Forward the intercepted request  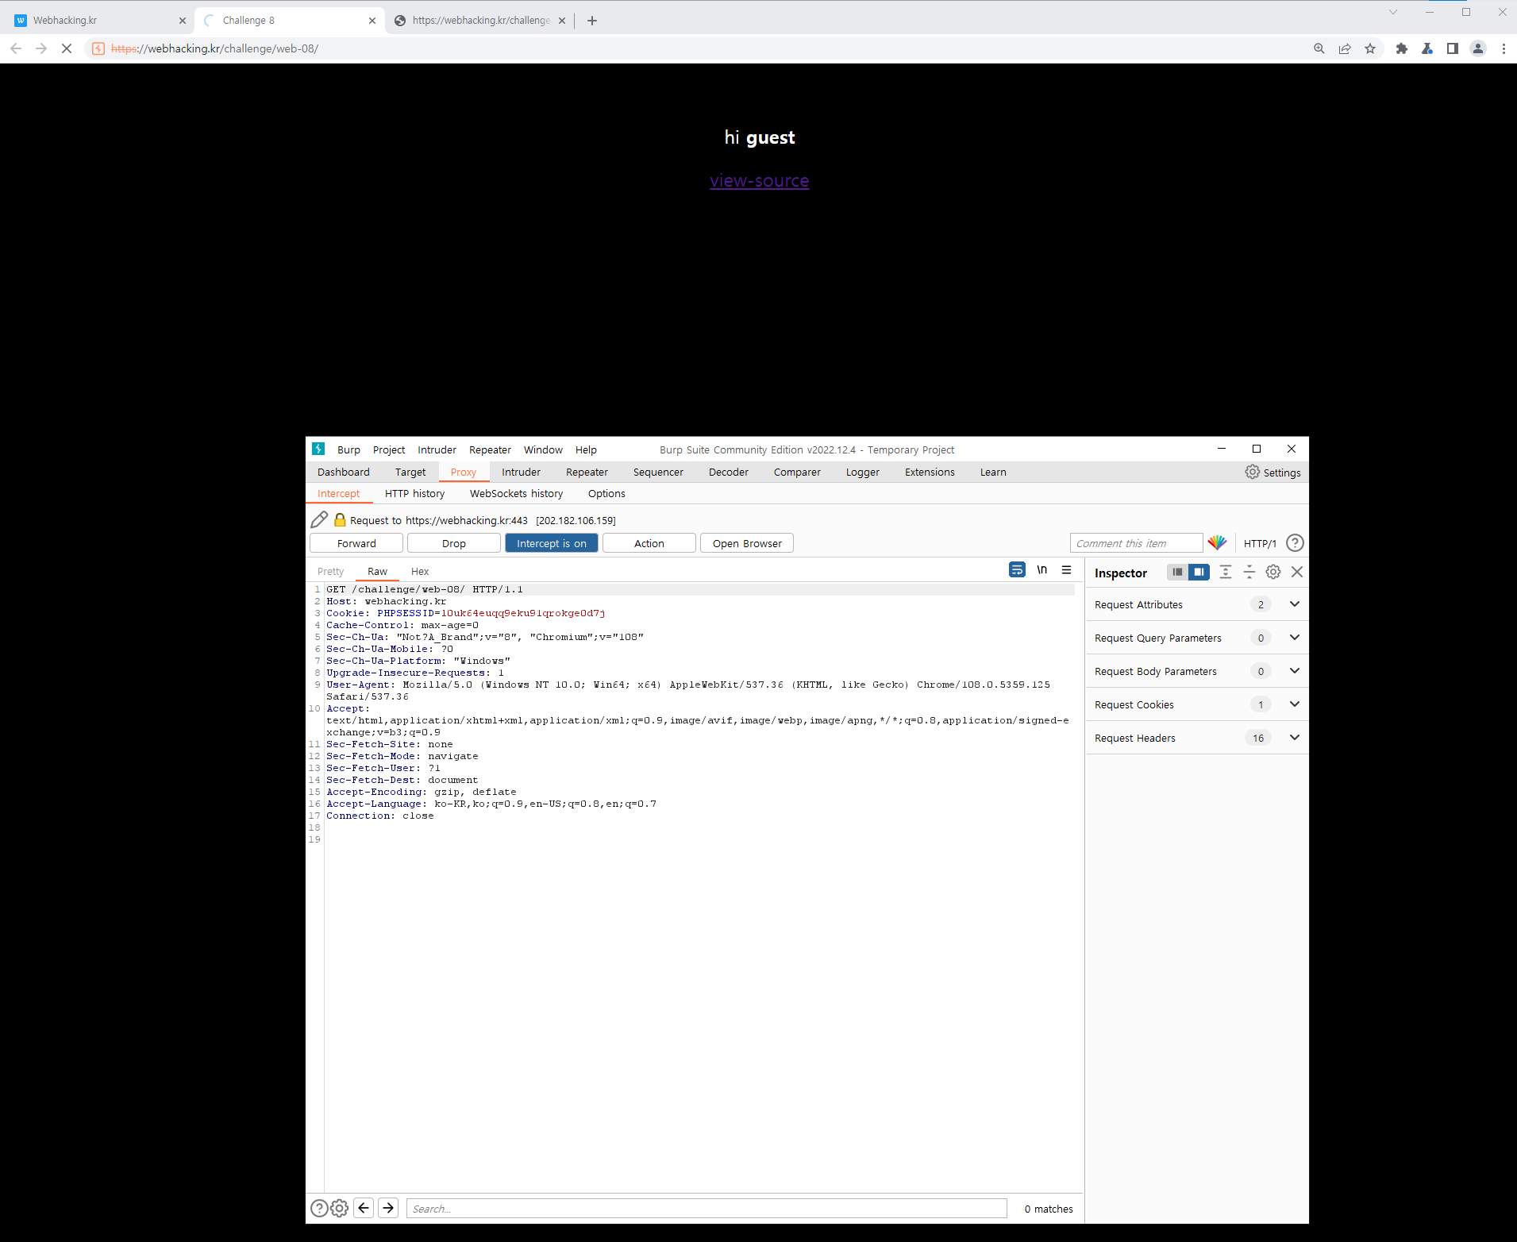point(356,543)
